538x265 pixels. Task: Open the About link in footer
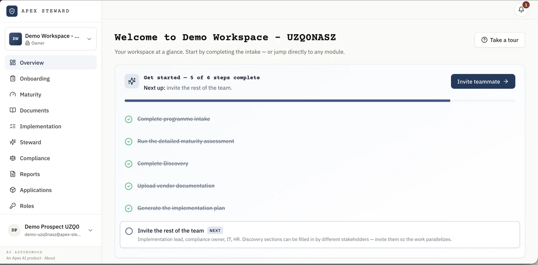[50, 258]
